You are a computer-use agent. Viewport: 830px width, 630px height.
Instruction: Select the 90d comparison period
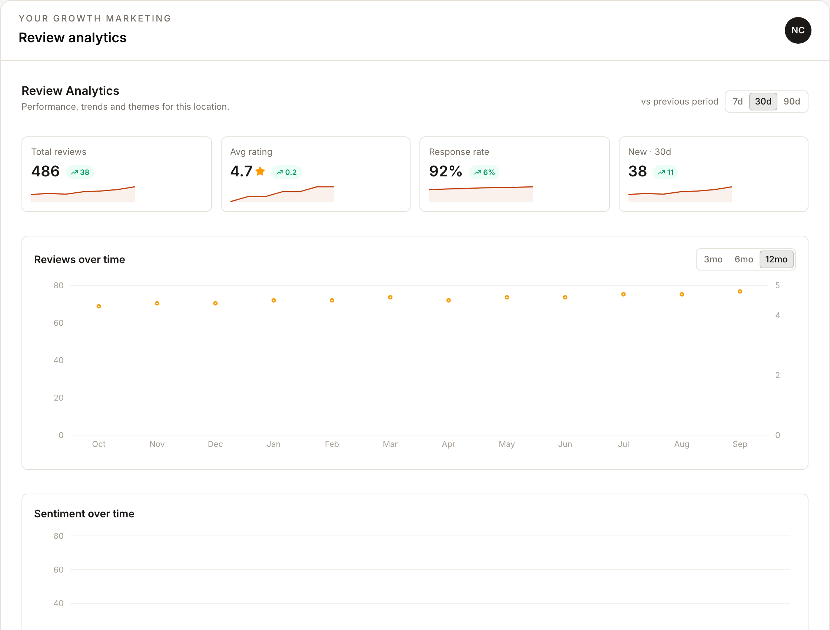pos(791,101)
